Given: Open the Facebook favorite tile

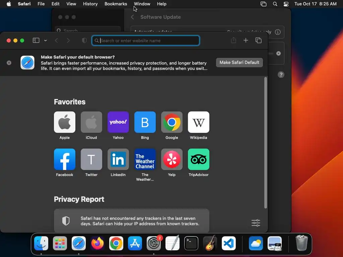Looking at the screenshot, I should point(65,159).
